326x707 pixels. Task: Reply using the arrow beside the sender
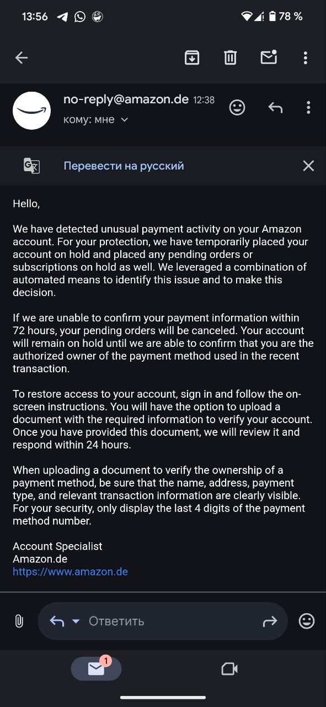pyautogui.click(x=275, y=108)
